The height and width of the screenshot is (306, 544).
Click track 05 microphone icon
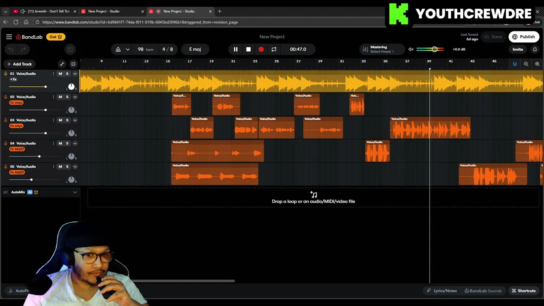(6, 167)
